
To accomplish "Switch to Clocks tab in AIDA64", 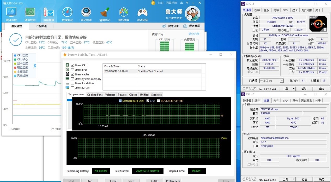I will [x=133, y=95].
